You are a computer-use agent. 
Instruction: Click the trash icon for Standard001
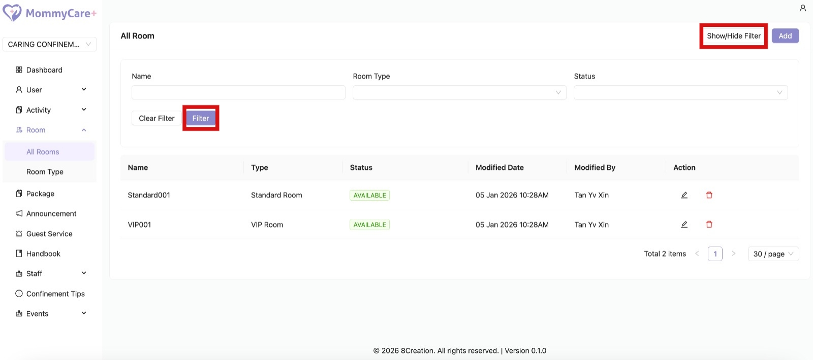pyautogui.click(x=709, y=195)
